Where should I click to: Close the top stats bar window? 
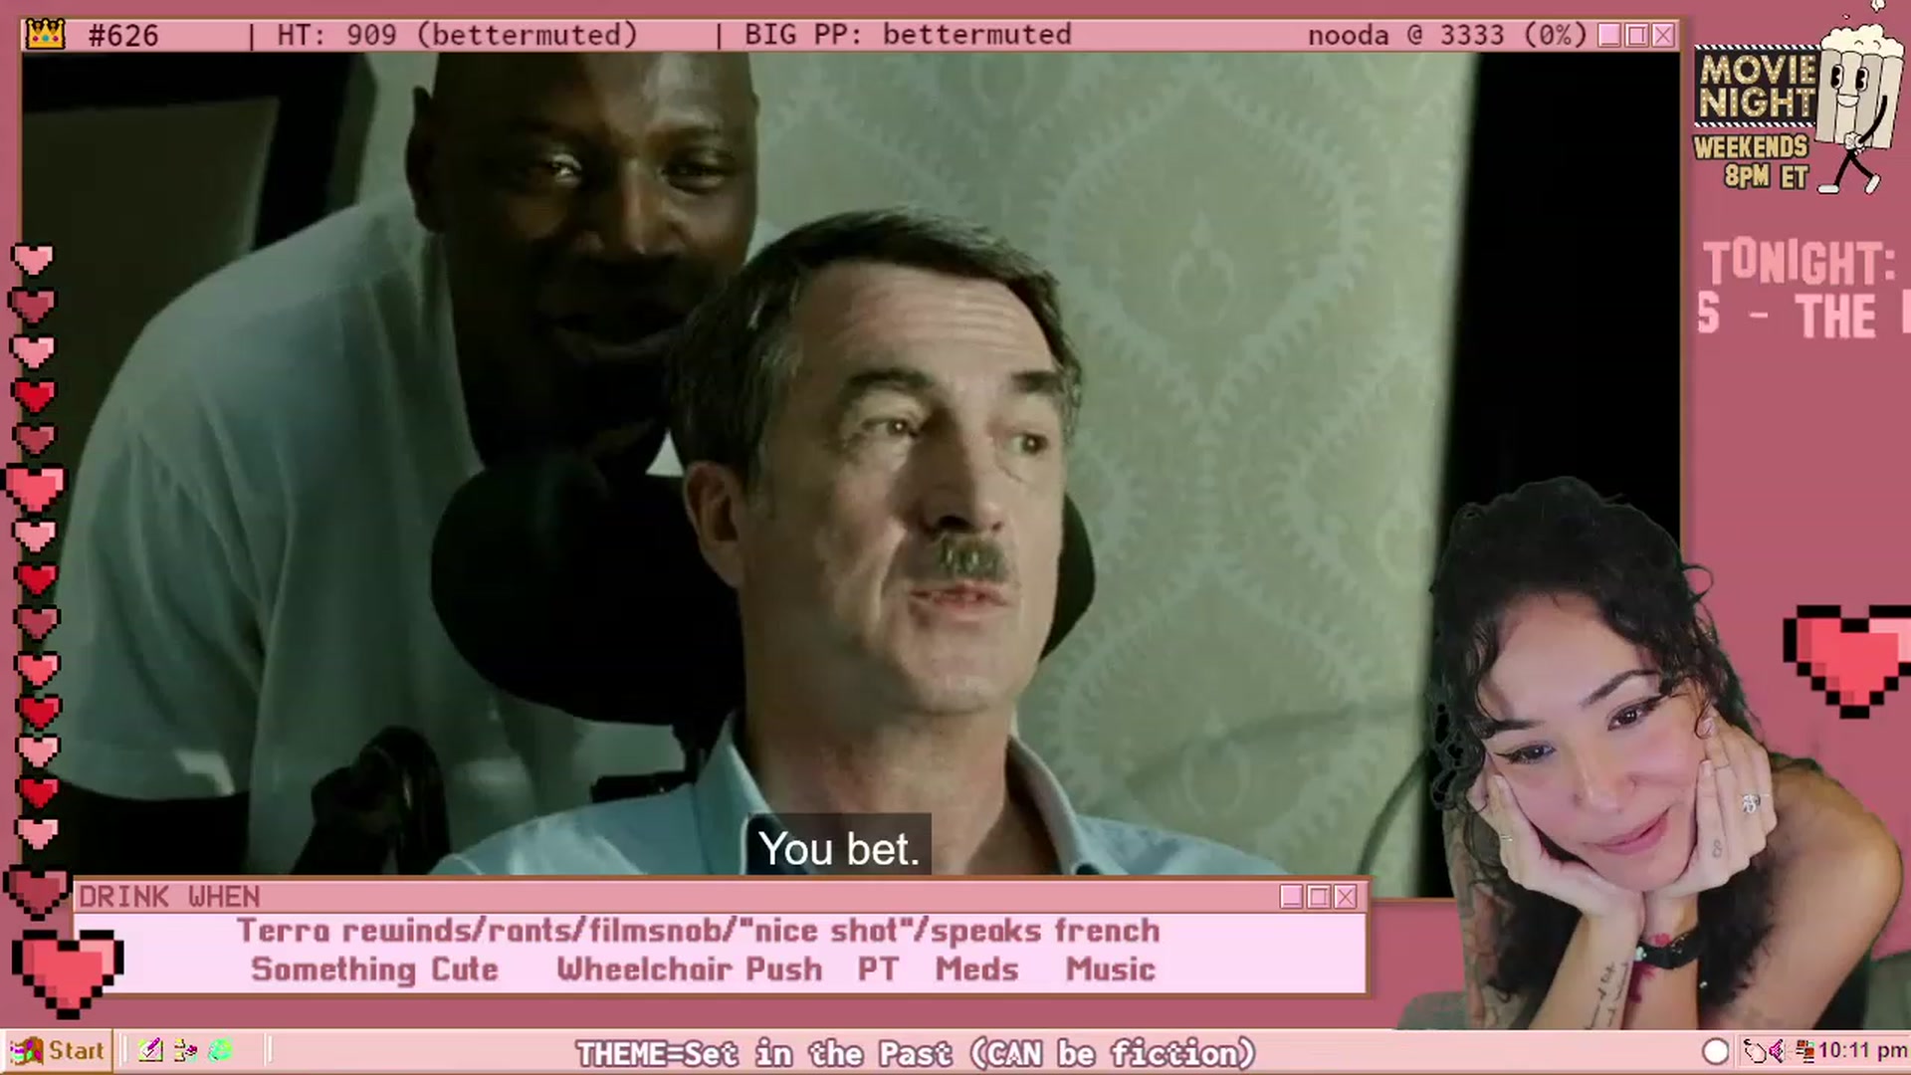click(1663, 36)
